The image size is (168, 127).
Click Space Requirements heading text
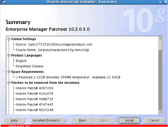tap(28, 72)
